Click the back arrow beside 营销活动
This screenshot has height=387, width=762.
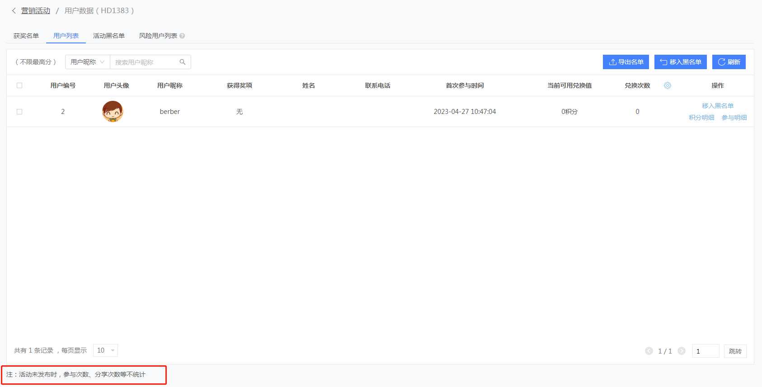click(14, 10)
